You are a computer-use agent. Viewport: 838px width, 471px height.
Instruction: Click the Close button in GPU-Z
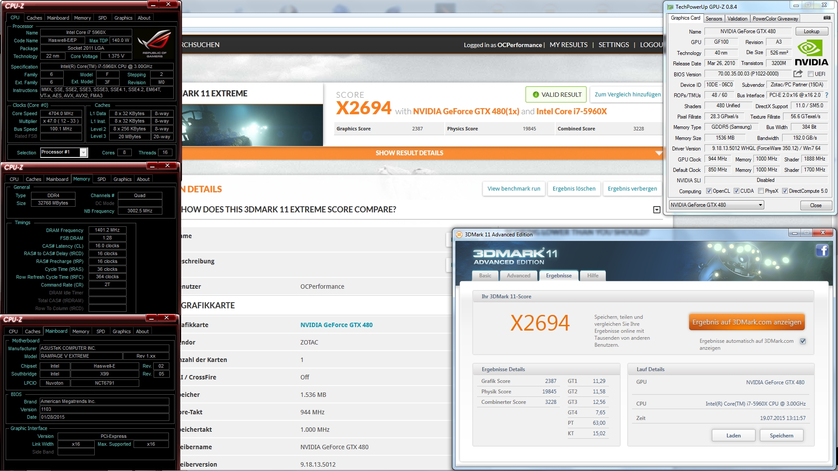(x=815, y=205)
